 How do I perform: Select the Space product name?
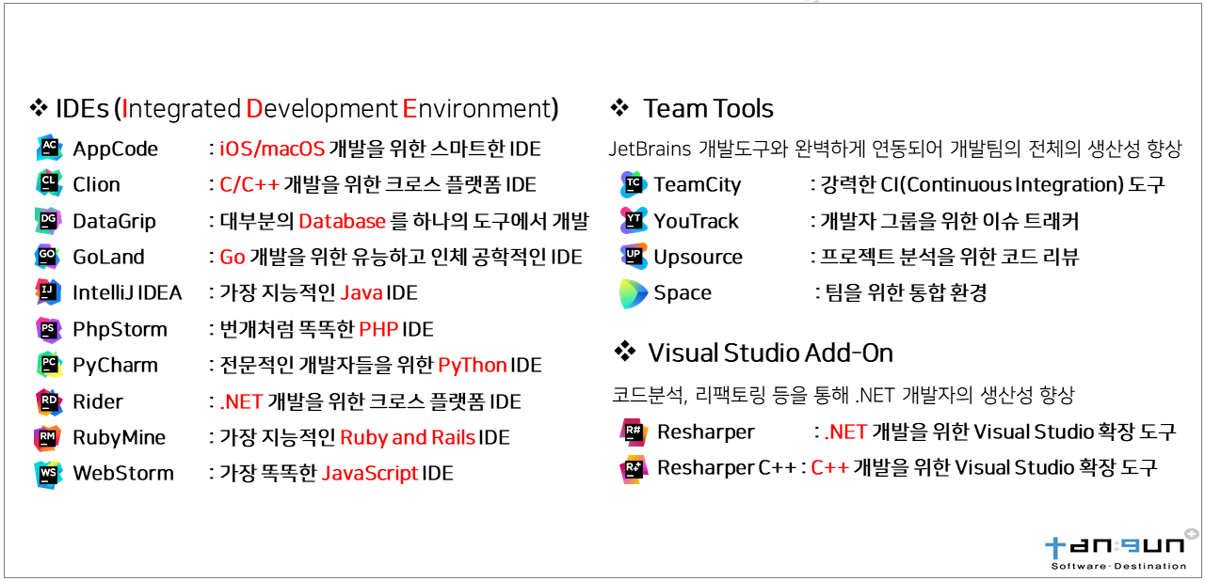(x=683, y=292)
